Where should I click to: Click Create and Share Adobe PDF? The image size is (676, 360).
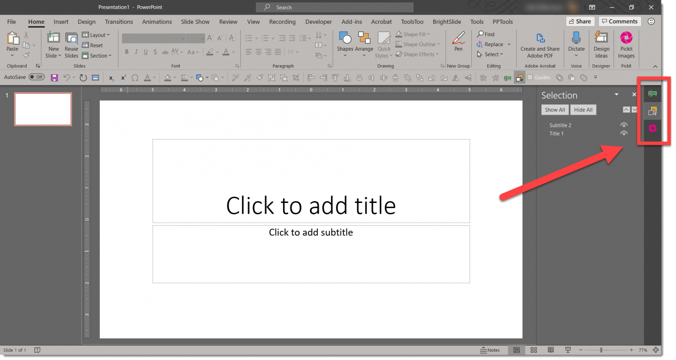tap(540, 44)
